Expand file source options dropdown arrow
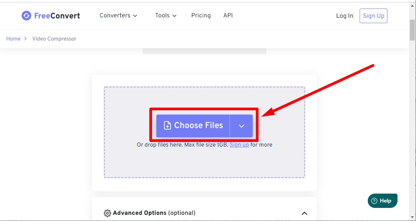The image size is (416, 221). [242, 126]
